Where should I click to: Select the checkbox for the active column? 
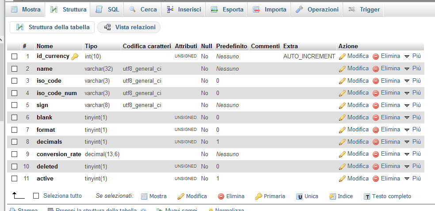[15, 178]
